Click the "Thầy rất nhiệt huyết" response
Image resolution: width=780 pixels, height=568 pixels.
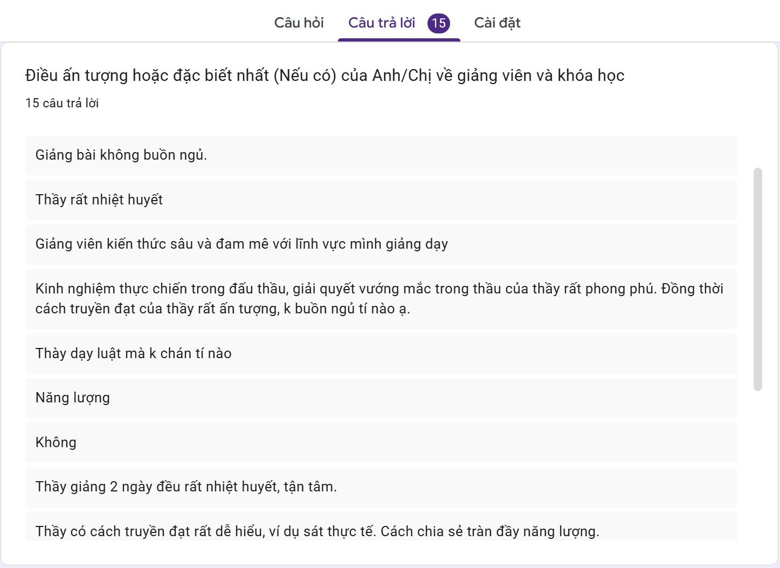(x=99, y=200)
